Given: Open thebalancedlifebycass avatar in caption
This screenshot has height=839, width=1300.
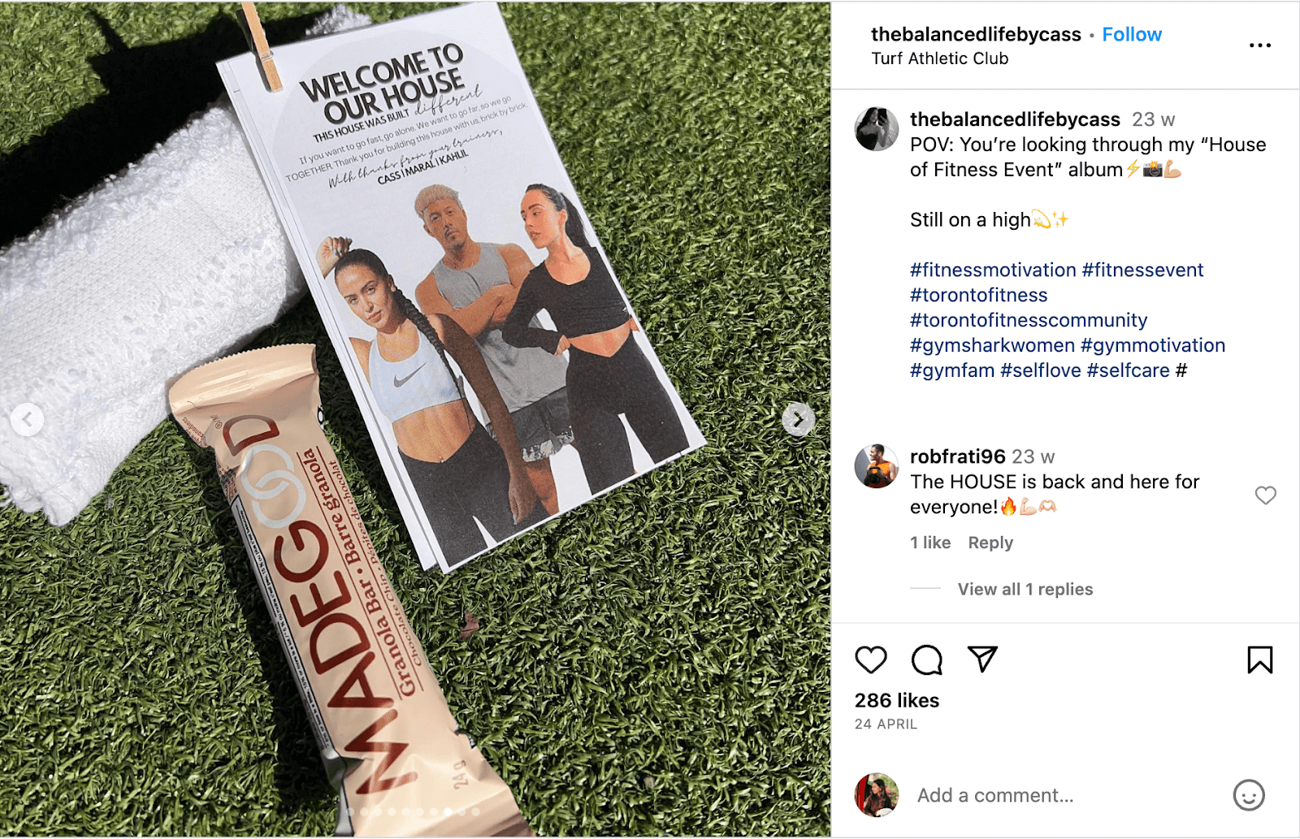Looking at the screenshot, I should pyautogui.click(x=877, y=128).
